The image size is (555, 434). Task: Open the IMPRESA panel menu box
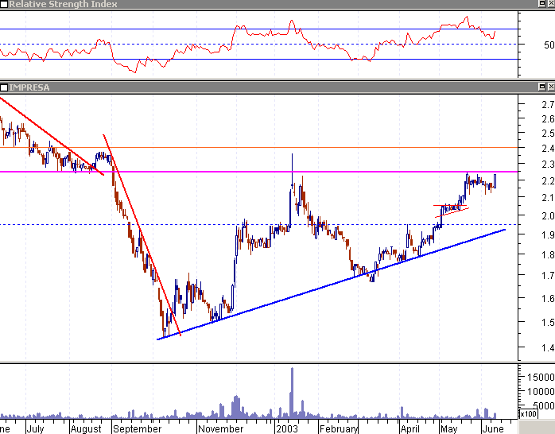[x=4, y=87]
